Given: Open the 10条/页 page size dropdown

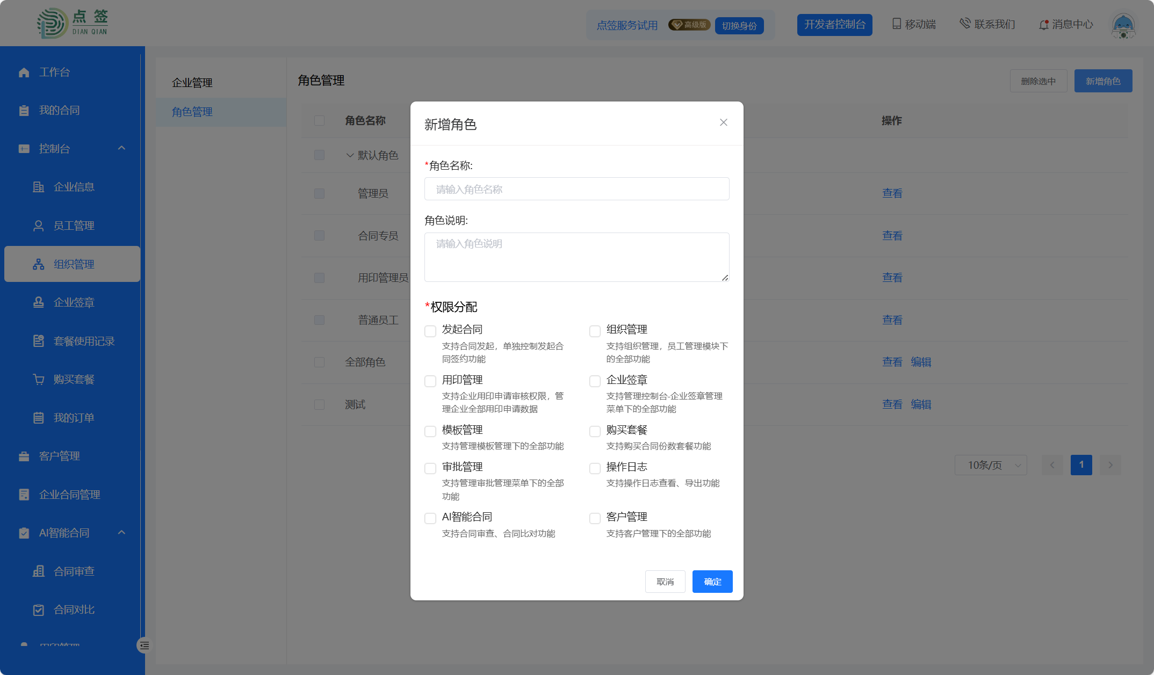Looking at the screenshot, I should (991, 465).
